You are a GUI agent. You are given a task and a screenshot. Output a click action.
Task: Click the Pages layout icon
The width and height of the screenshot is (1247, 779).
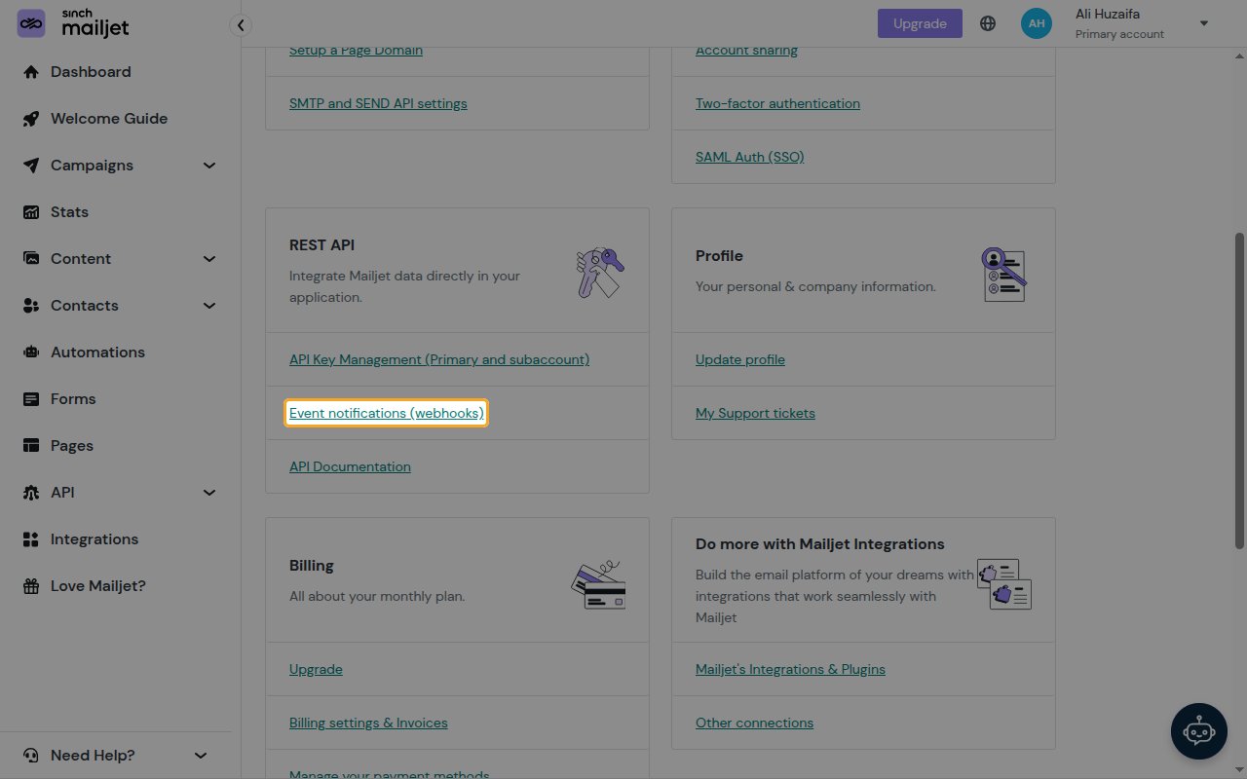tap(31, 446)
